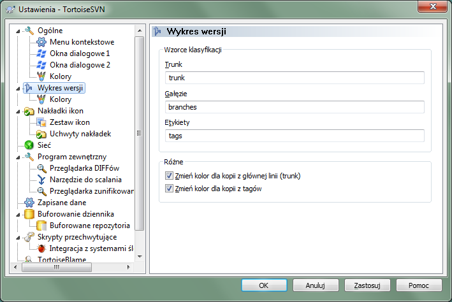Click the tree's horizontal scrollbar thumb
Viewport: 452px width, 302px height.
click(x=57, y=267)
